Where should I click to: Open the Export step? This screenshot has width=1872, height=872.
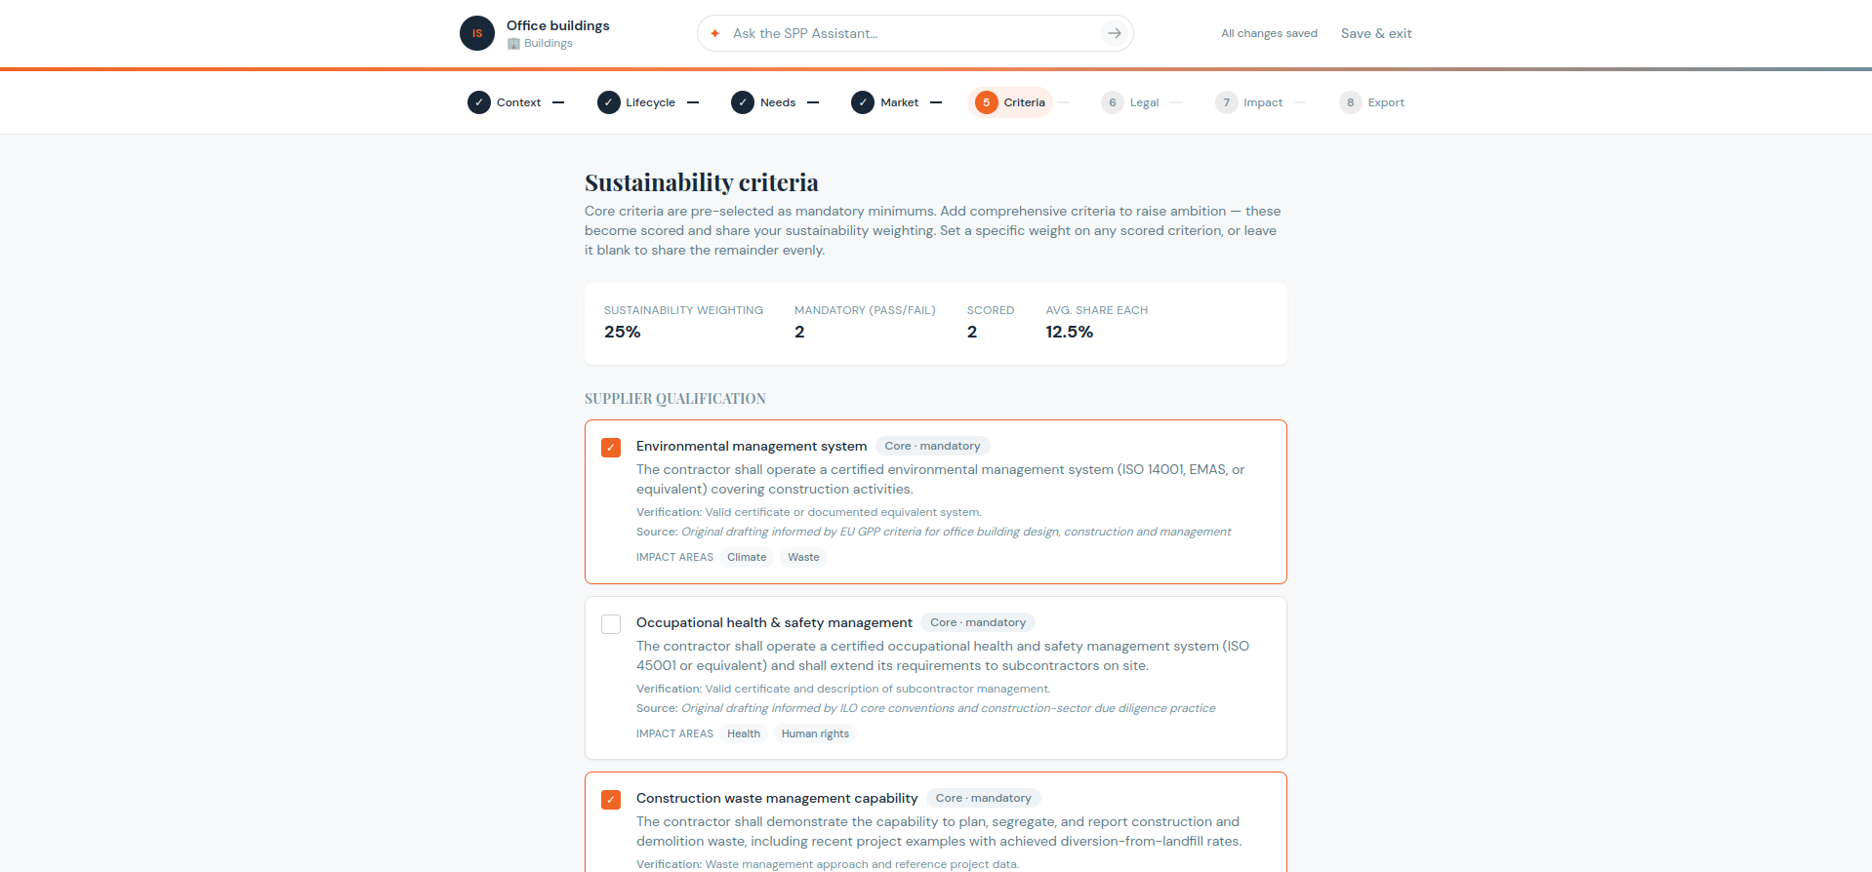point(1372,102)
